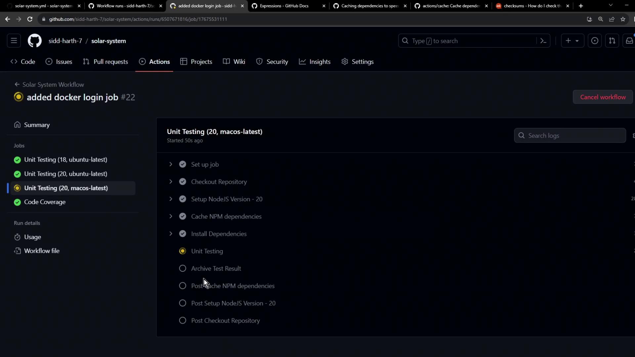
Task: Expand the Set up job step
Action: [171, 164]
